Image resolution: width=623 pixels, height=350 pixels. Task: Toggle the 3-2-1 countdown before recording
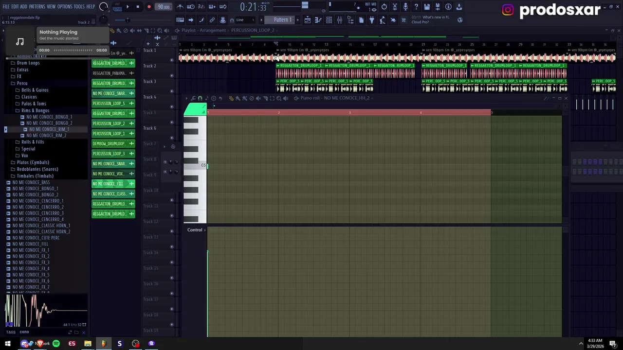click(201, 7)
